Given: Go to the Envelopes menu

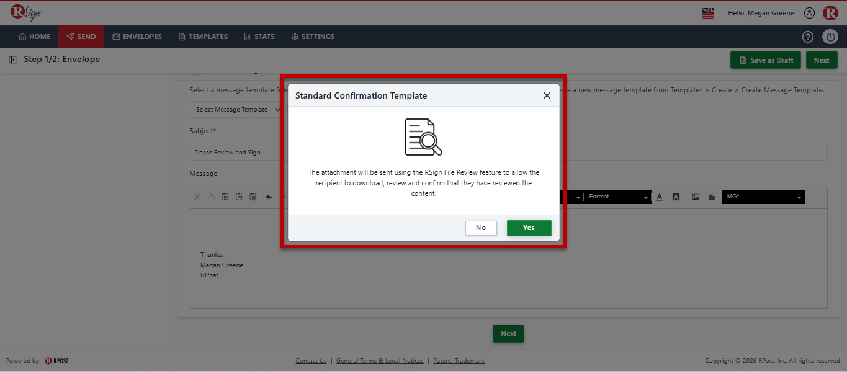Looking at the screenshot, I should click(x=137, y=37).
